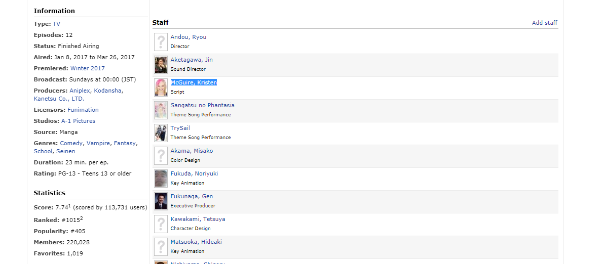Click the ranked footnote superscript 2

(82, 219)
